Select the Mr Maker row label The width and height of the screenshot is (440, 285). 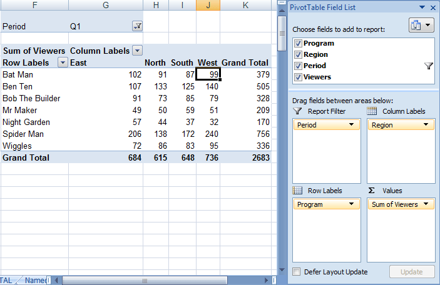click(x=34, y=110)
